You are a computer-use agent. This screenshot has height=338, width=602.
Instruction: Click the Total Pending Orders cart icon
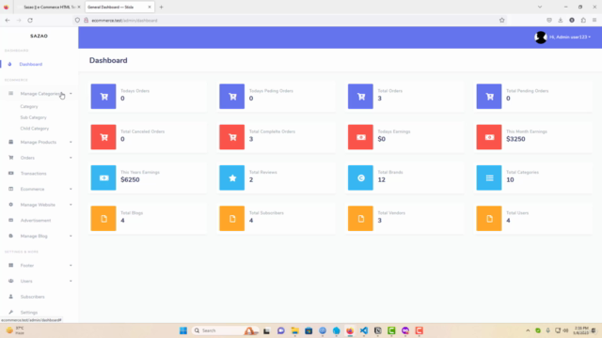coord(489,96)
